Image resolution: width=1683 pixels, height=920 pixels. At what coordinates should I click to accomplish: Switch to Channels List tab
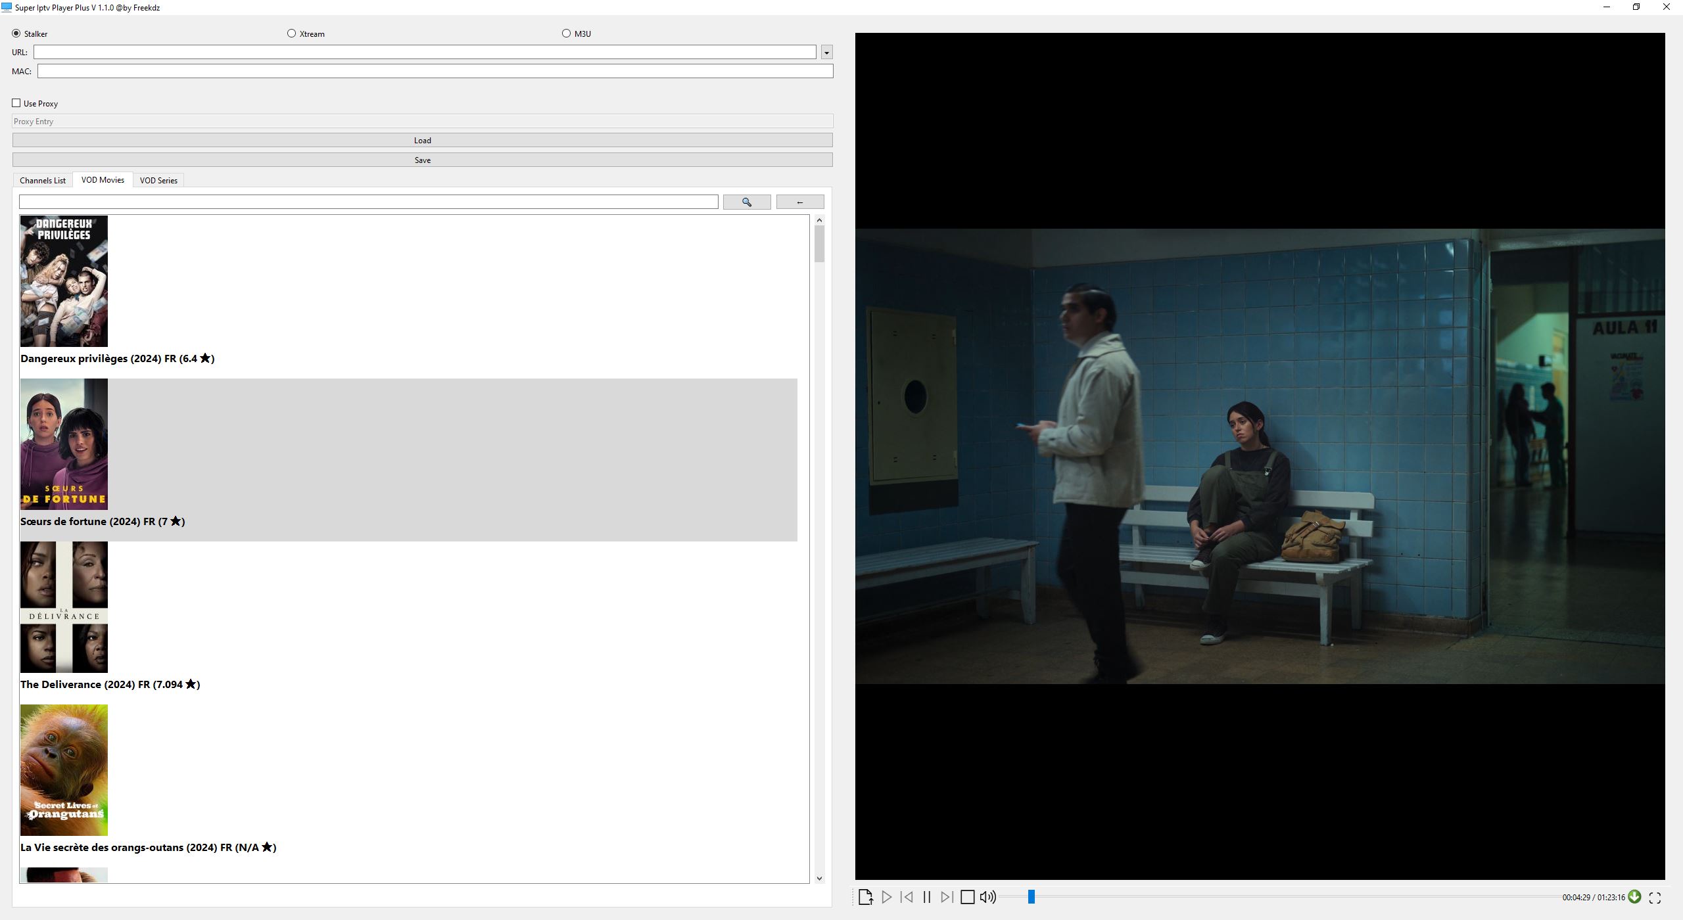[x=43, y=180]
